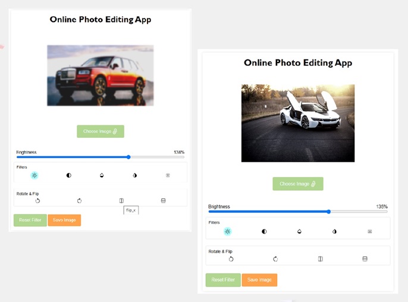Choose saturation droplet icon in right editor
The width and height of the screenshot is (408, 302).
coord(299,231)
